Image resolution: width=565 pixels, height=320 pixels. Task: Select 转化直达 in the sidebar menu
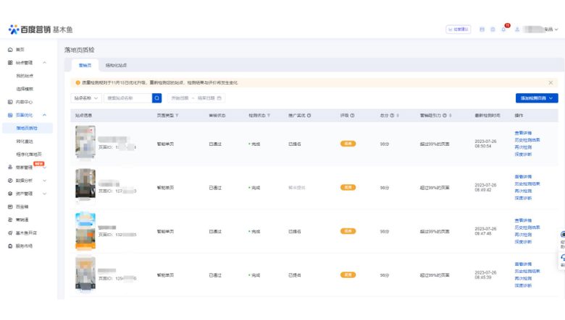[x=25, y=141]
